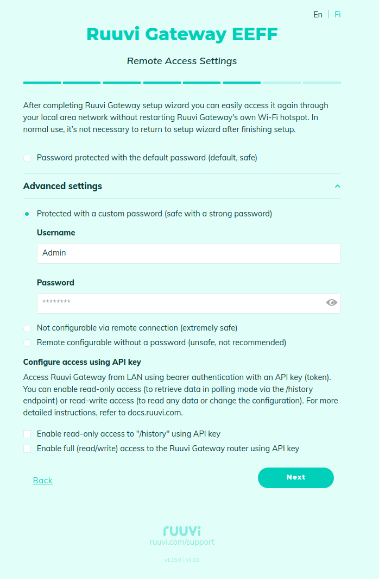Viewport: 379px width, 579px height.
Task: Choose not configurable via remote connection
Action: click(27, 328)
